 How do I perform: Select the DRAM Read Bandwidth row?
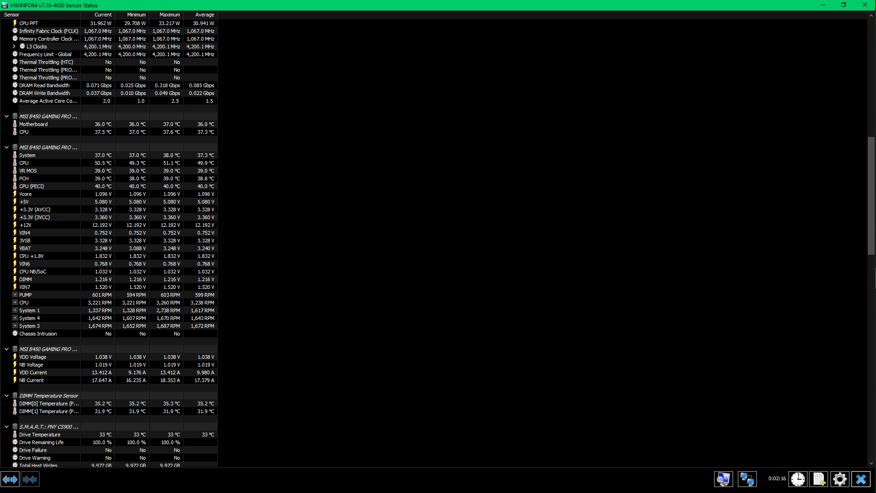pos(44,85)
